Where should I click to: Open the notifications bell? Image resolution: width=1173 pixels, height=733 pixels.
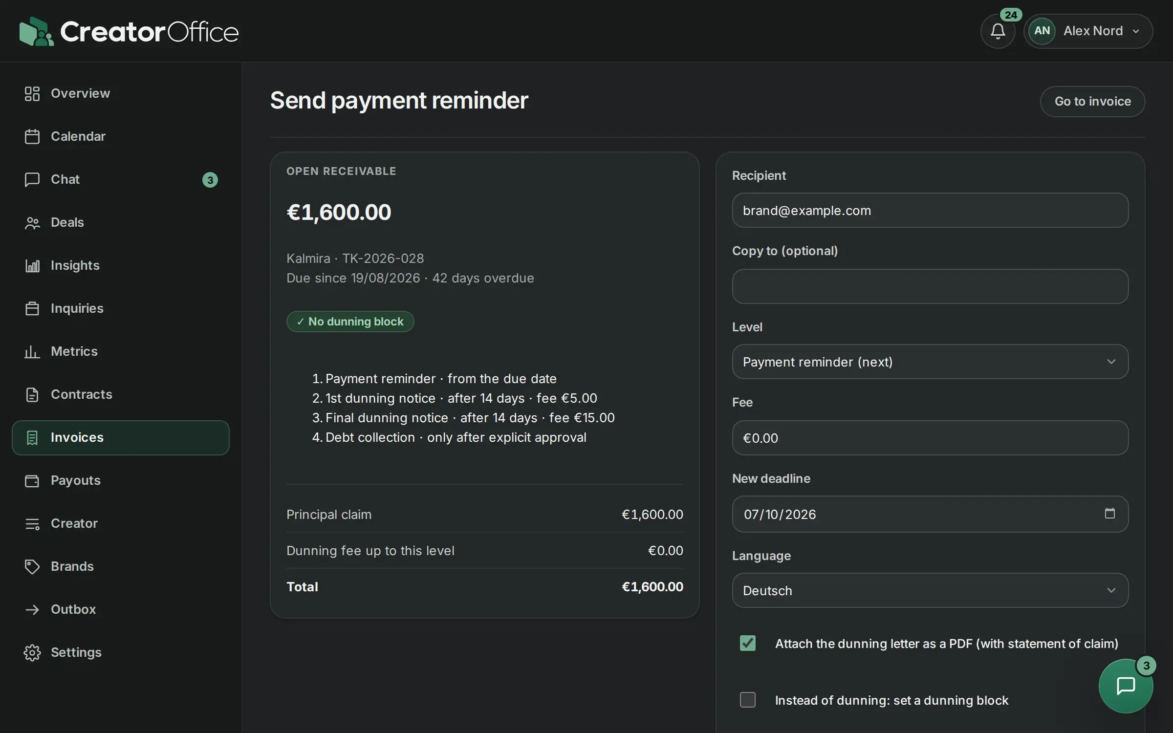pyautogui.click(x=998, y=31)
